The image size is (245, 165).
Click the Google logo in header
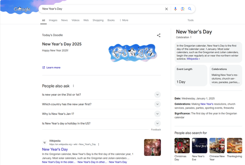pos(22,9)
